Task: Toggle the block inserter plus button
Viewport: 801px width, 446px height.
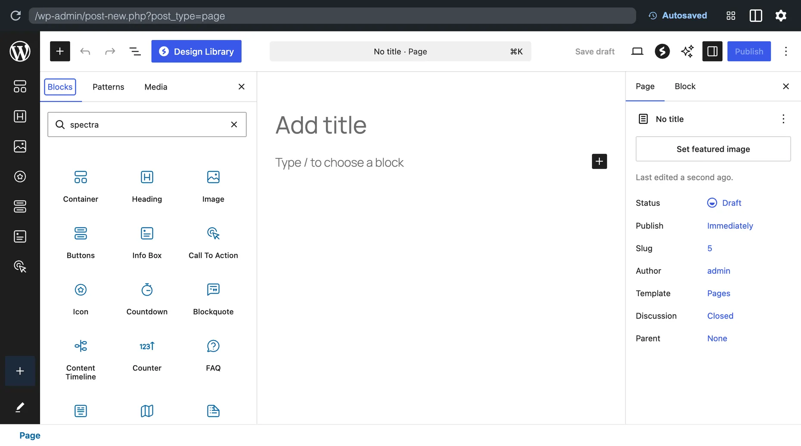Action: tap(60, 51)
